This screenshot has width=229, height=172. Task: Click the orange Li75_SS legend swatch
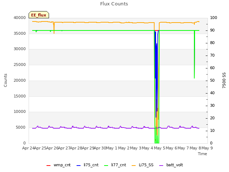(133, 166)
